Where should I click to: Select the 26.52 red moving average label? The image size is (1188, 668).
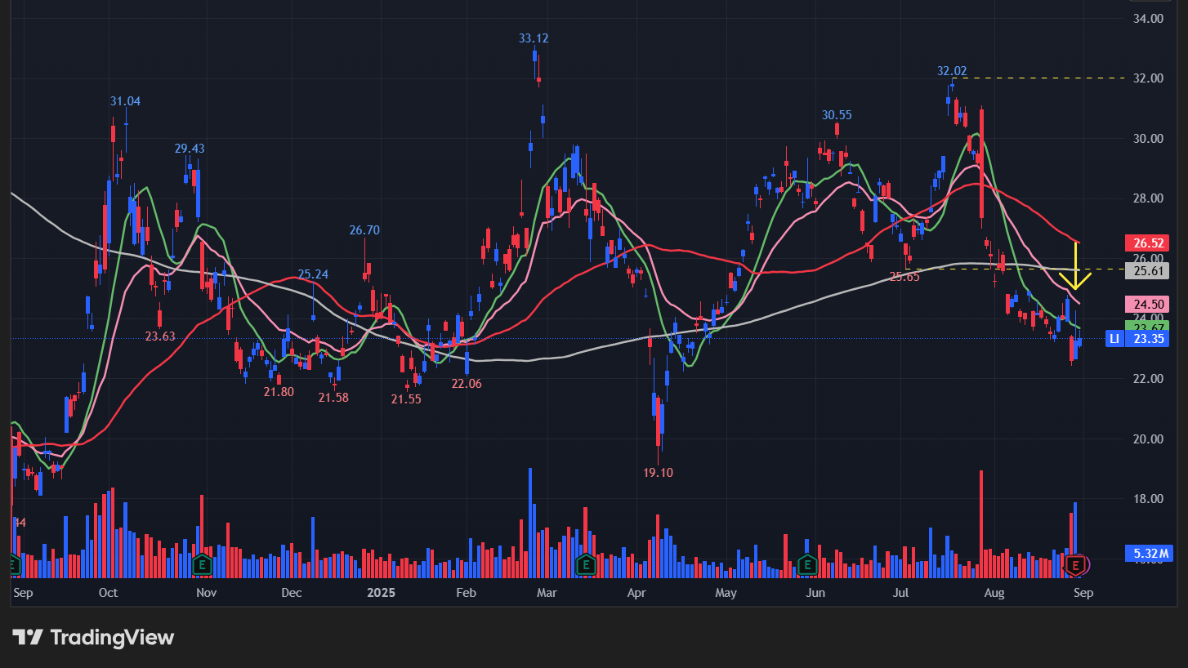pyautogui.click(x=1147, y=243)
